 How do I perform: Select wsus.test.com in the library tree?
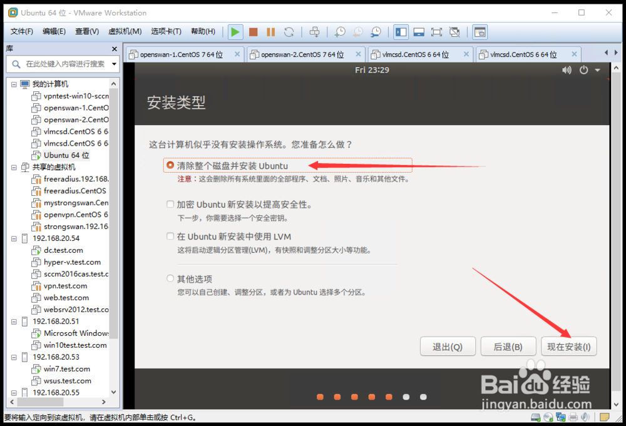coord(67,381)
